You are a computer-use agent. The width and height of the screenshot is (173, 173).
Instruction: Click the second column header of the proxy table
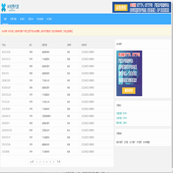(31, 45)
